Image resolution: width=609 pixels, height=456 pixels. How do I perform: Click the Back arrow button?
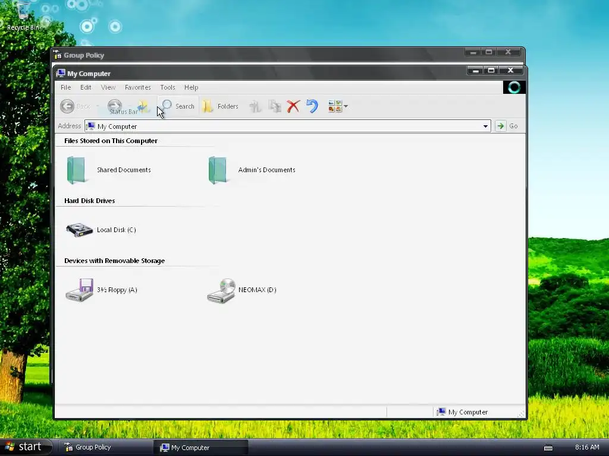point(67,106)
